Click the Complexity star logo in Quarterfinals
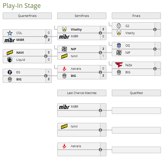Viewport: 168px width, 157px height. pyautogui.click(x=10, y=33)
